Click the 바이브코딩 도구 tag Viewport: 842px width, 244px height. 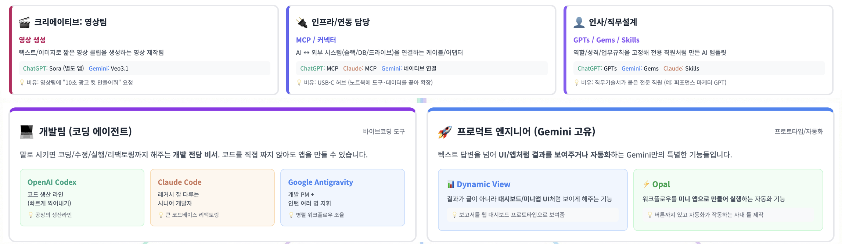384,132
